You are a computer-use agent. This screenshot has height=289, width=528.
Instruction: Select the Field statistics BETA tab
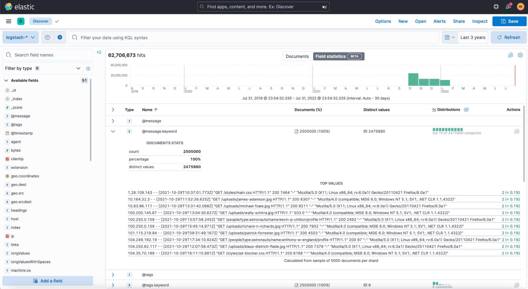pyautogui.click(x=339, y=56)
